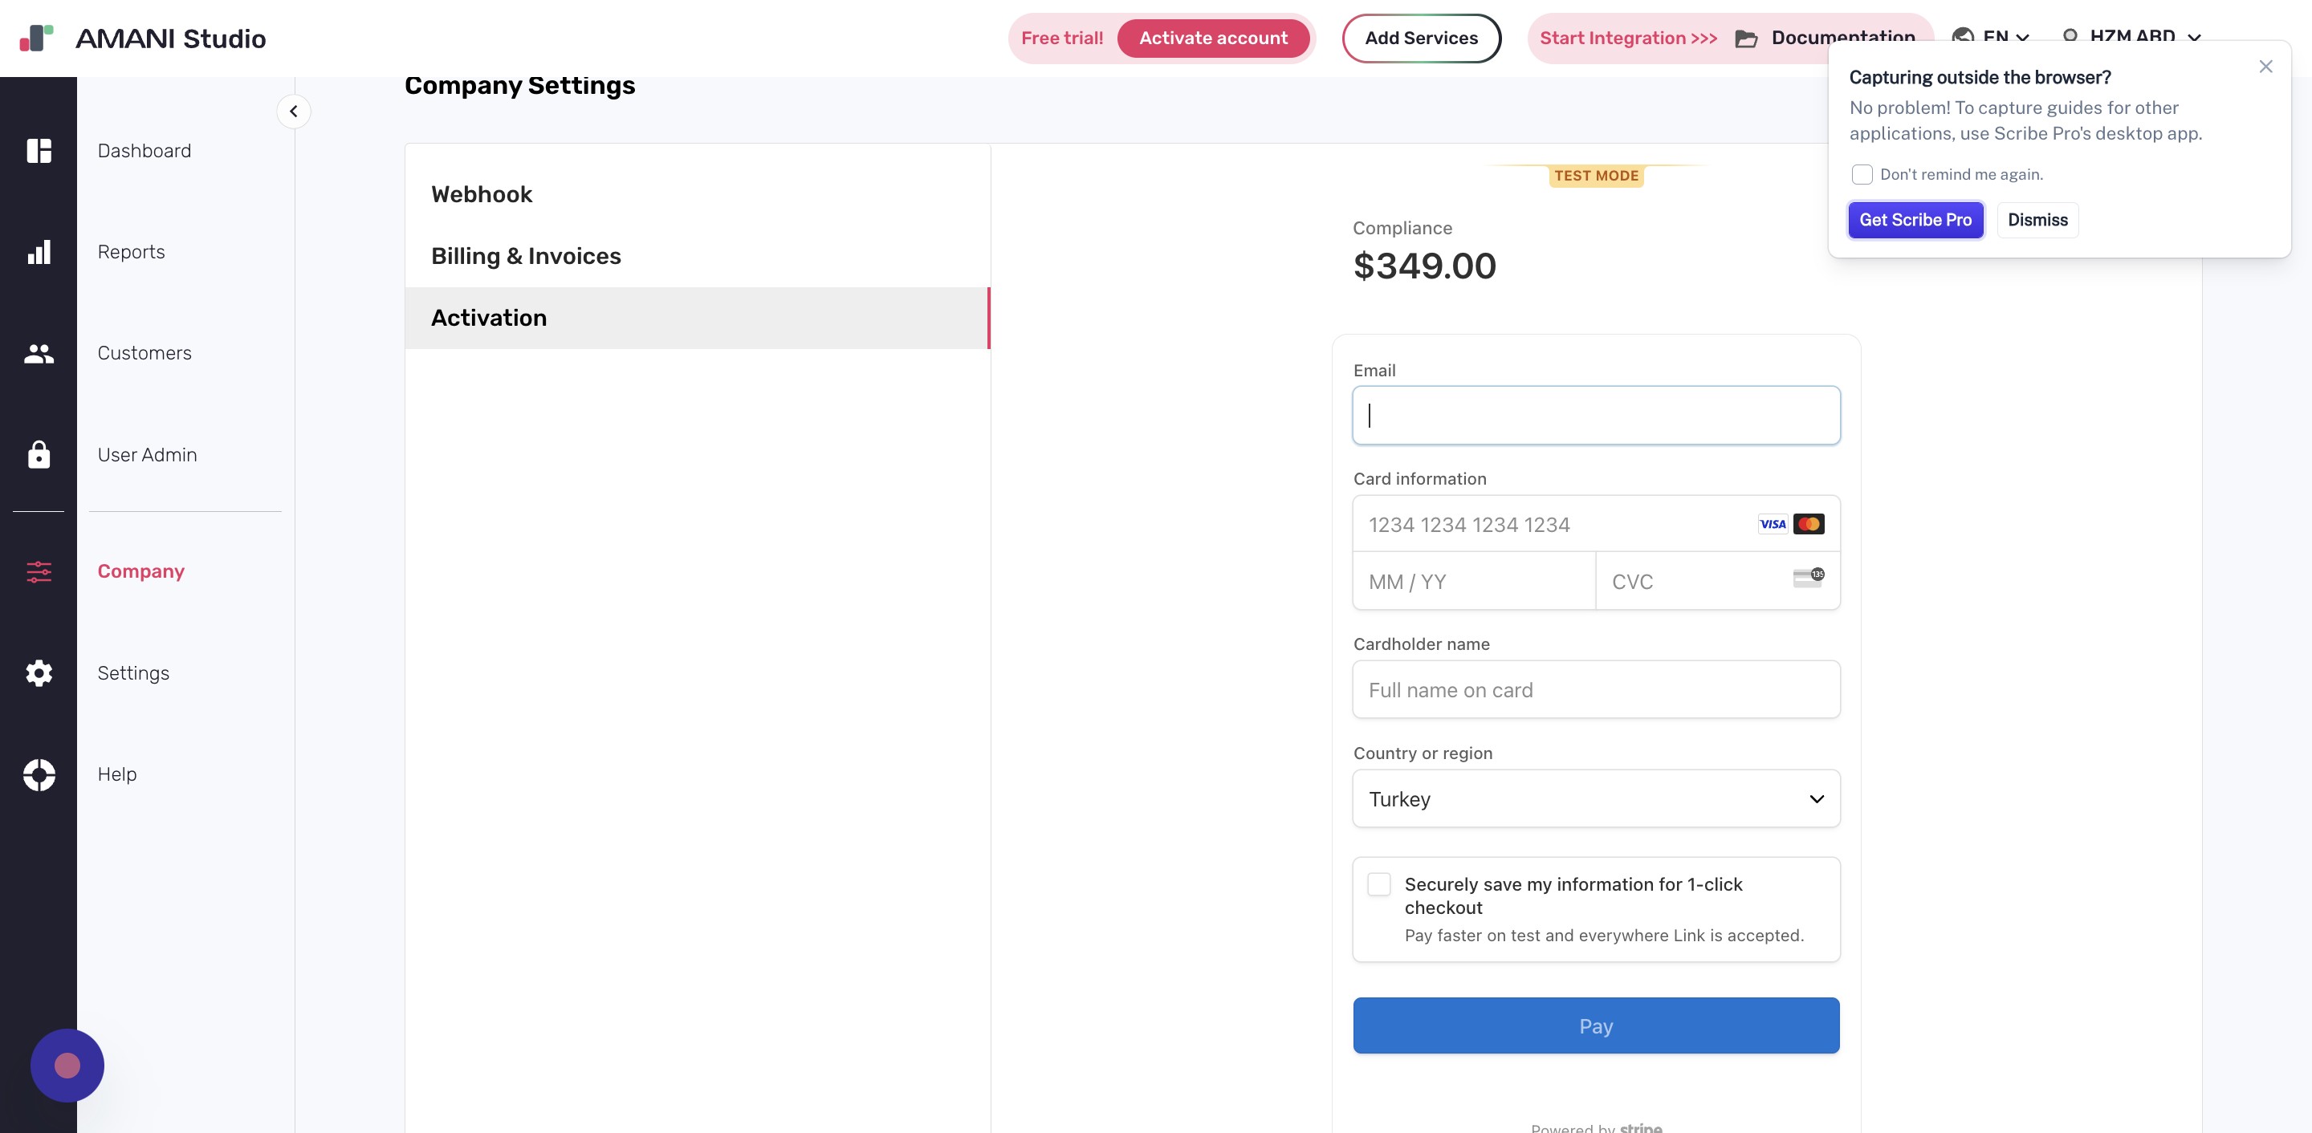Click the globe icon next to EN
2312x1133 pixels.
click(1963, 37)
